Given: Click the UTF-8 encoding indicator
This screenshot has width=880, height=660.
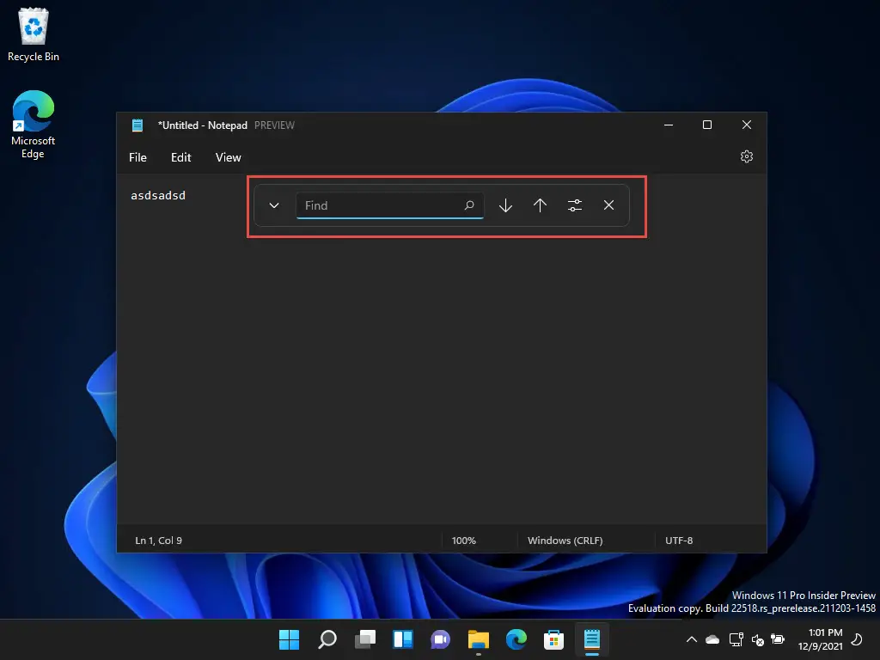Looking at the screenshot, I should point(678,541).
